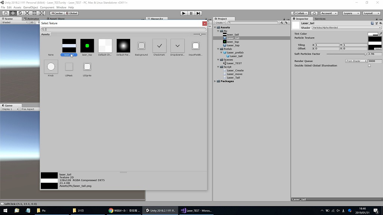
Task: Select the InputFieldBackground texture icon
Action: [196, 46]
